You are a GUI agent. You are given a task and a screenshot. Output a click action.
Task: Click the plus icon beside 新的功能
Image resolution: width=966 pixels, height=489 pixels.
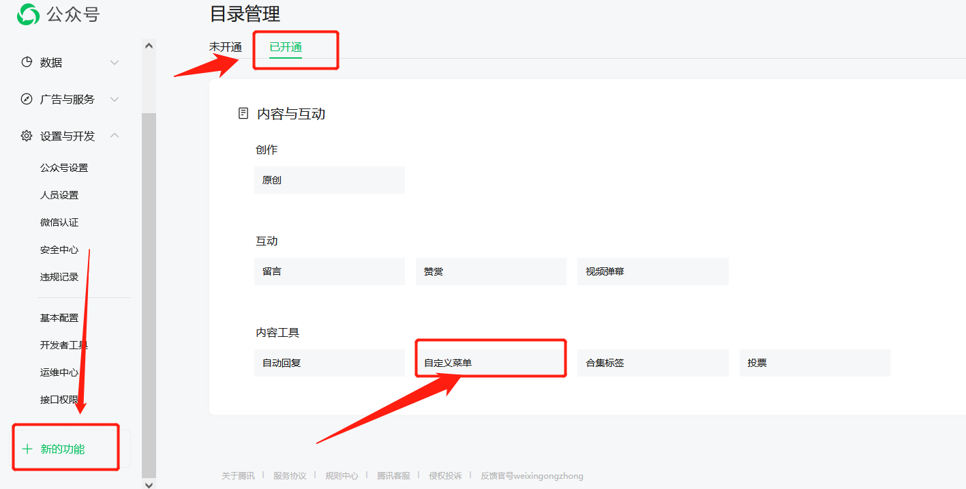pos(27,449)
